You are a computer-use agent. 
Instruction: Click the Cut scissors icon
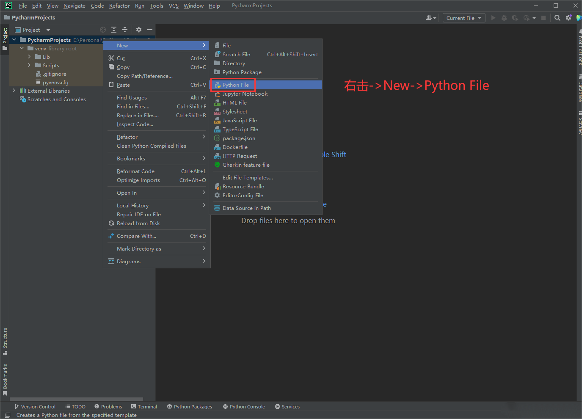tap(111, 58)
